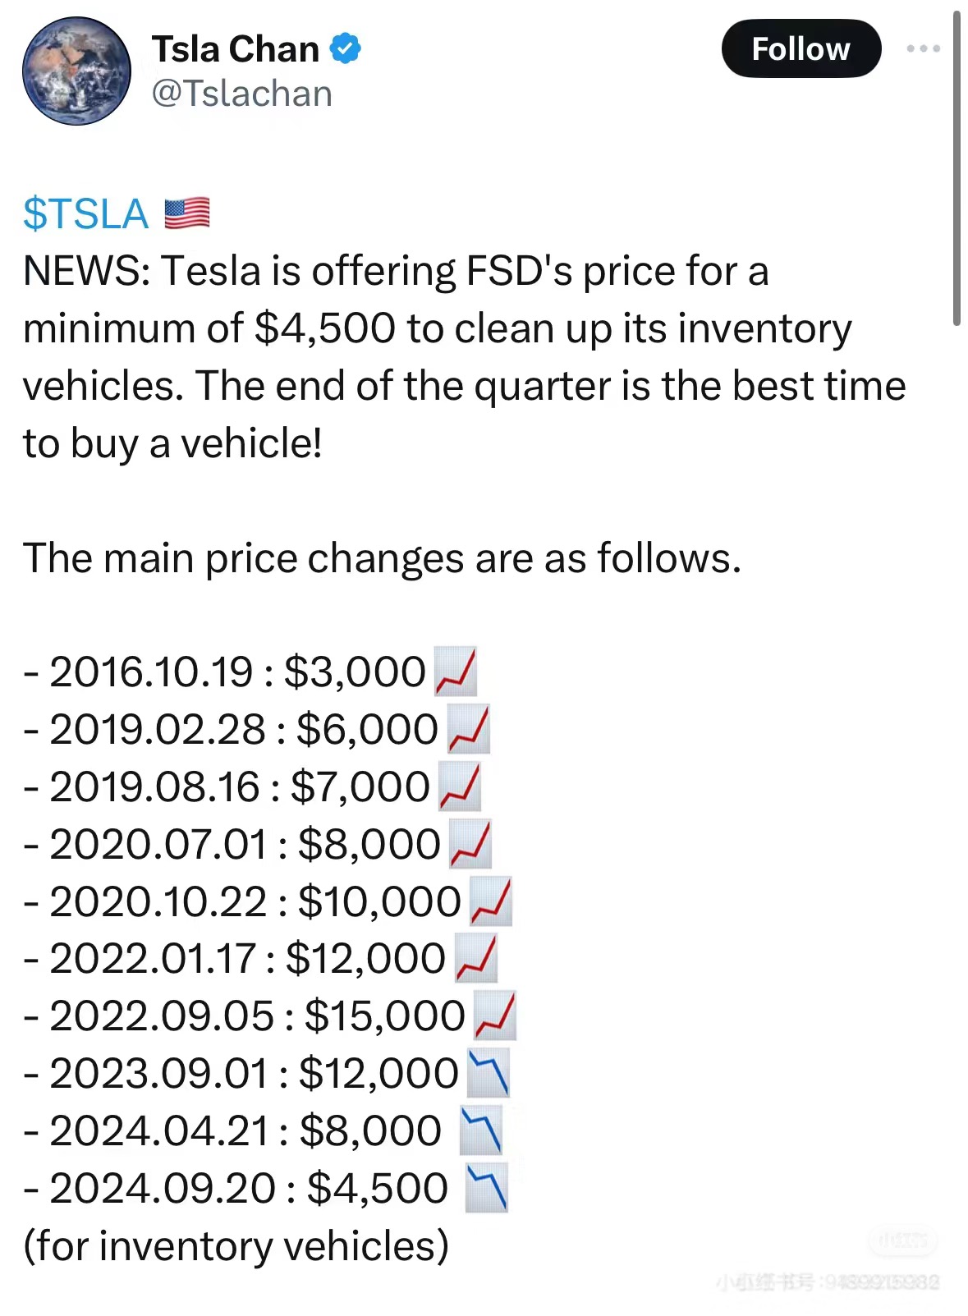Screen dimensions: 968x1316
Task: Click falling chart emoji on 2024.04.21 line
Action: pyautogui.click(x=481, y=1130)
